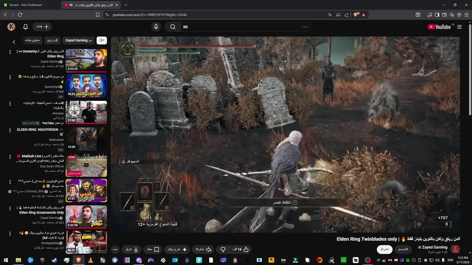
Task: Click the translate page icon
Action: coord(330,15)
